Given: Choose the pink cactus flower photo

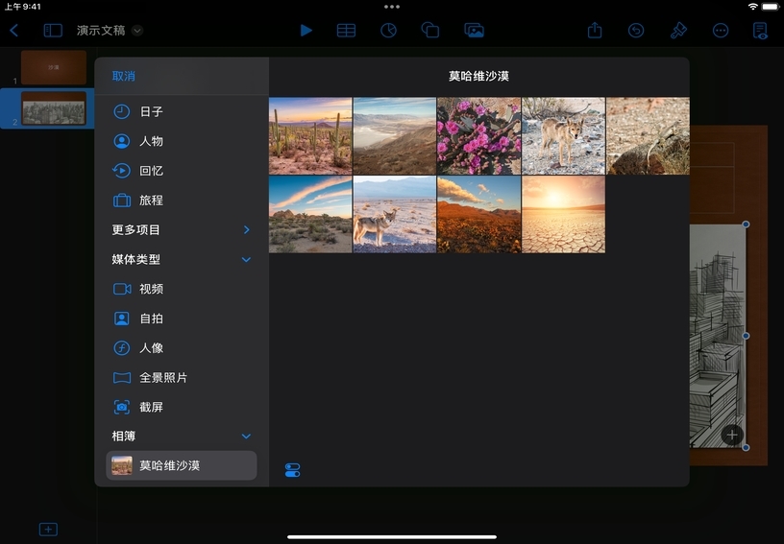Looking at the screenshot, I should 478,135.
